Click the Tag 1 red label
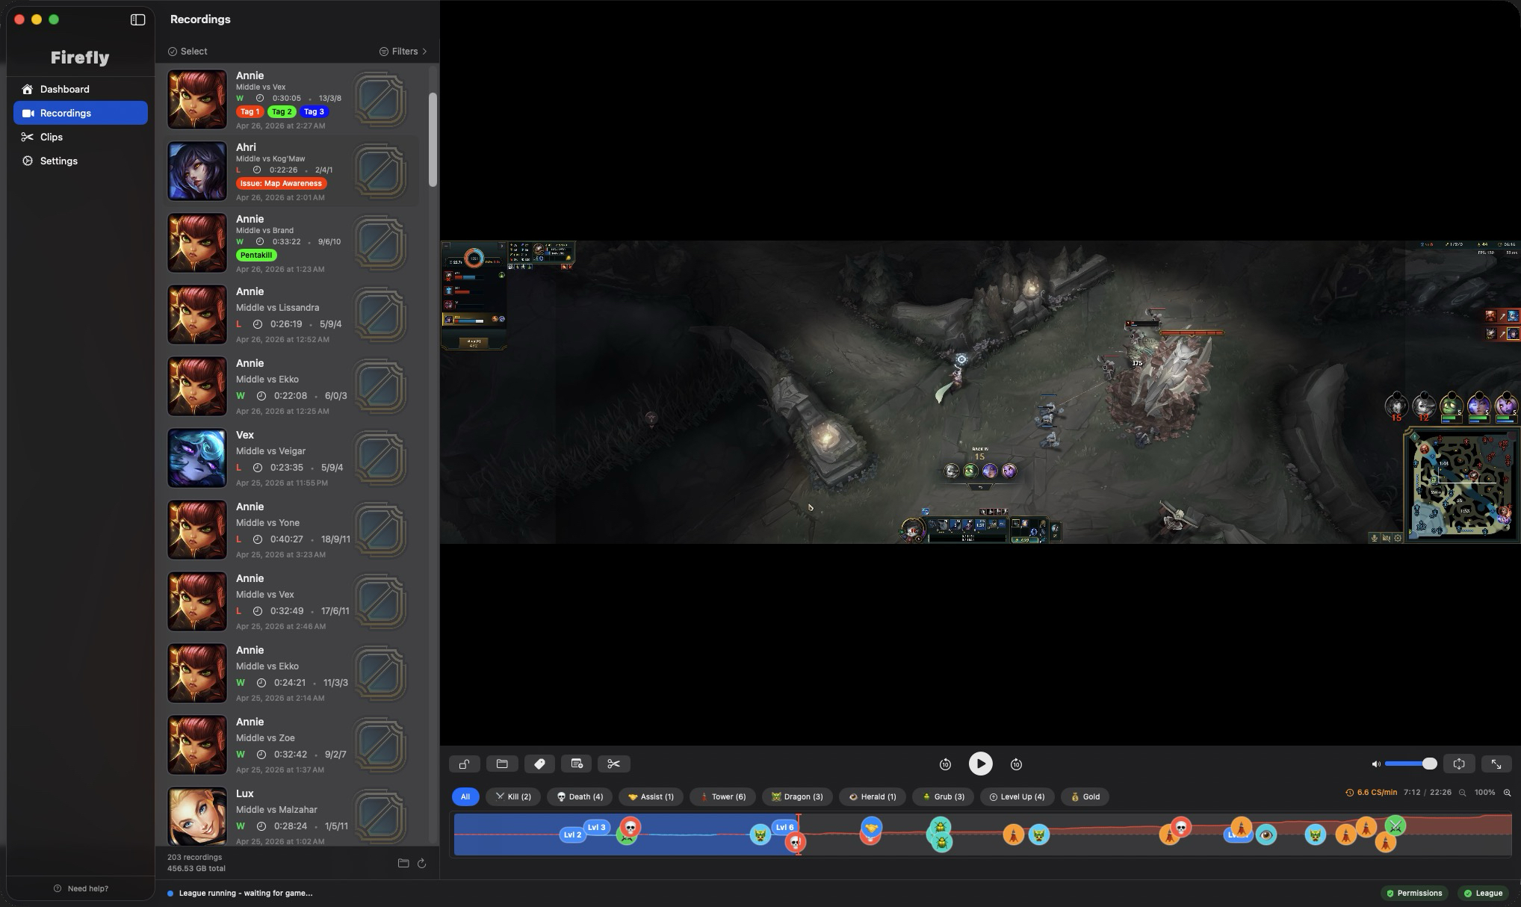The width and height of the screenshot is (1521, 907). tap(250, 111)
